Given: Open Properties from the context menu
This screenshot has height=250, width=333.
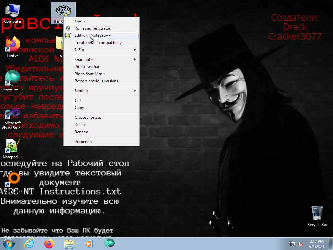Looking at the screenshot, I should point(101,142).
